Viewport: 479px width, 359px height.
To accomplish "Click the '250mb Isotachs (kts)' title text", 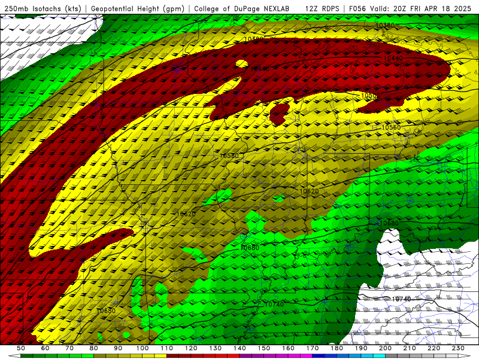I will pyautogui.click(x=43, y=8).
